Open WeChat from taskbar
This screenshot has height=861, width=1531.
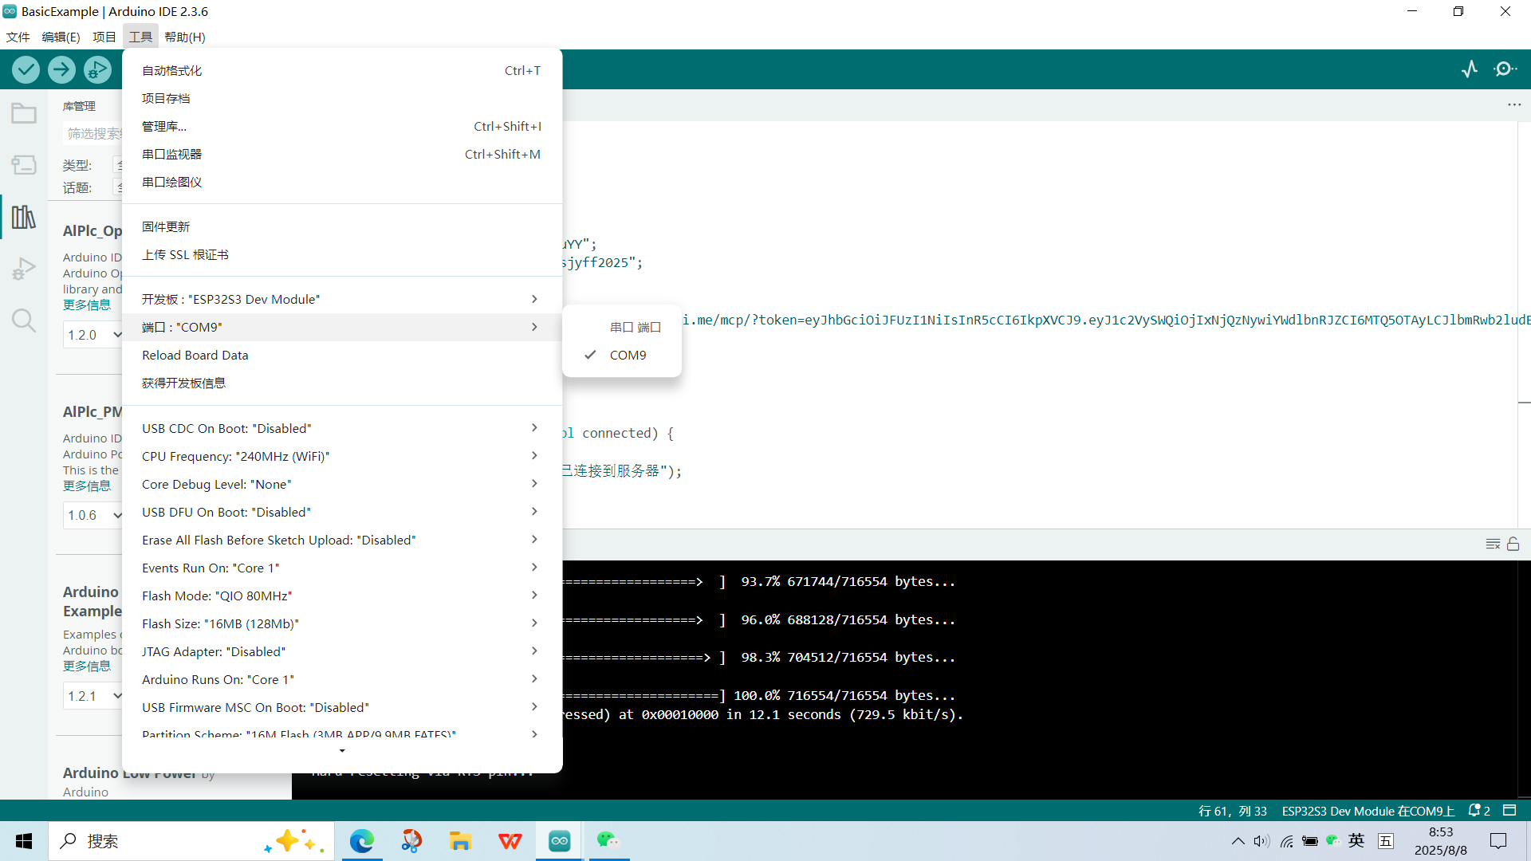(608, 841)
